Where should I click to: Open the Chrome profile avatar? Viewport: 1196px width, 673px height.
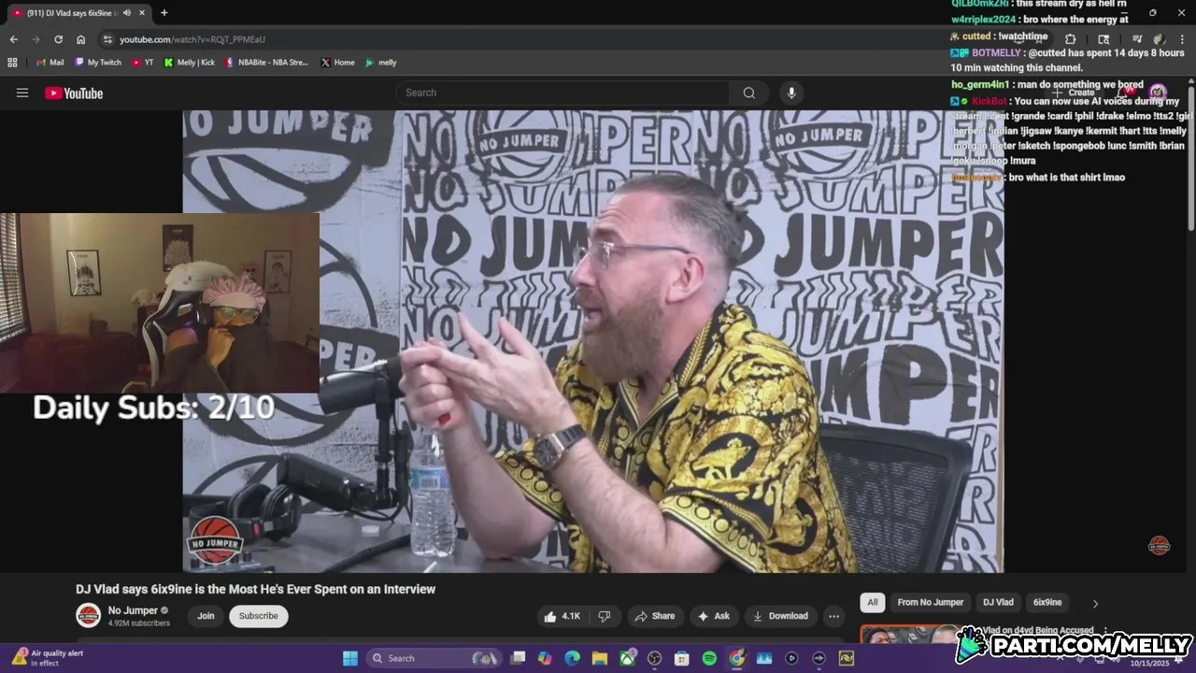click(x=1159, y=39)
